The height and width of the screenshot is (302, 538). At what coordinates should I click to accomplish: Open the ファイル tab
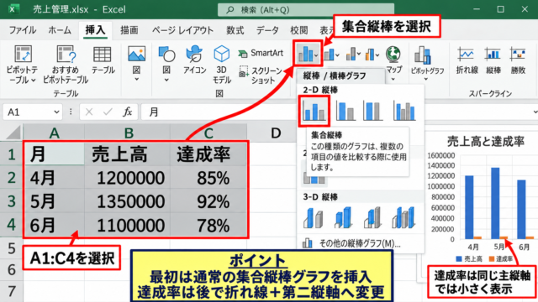[x=23, y=30]
